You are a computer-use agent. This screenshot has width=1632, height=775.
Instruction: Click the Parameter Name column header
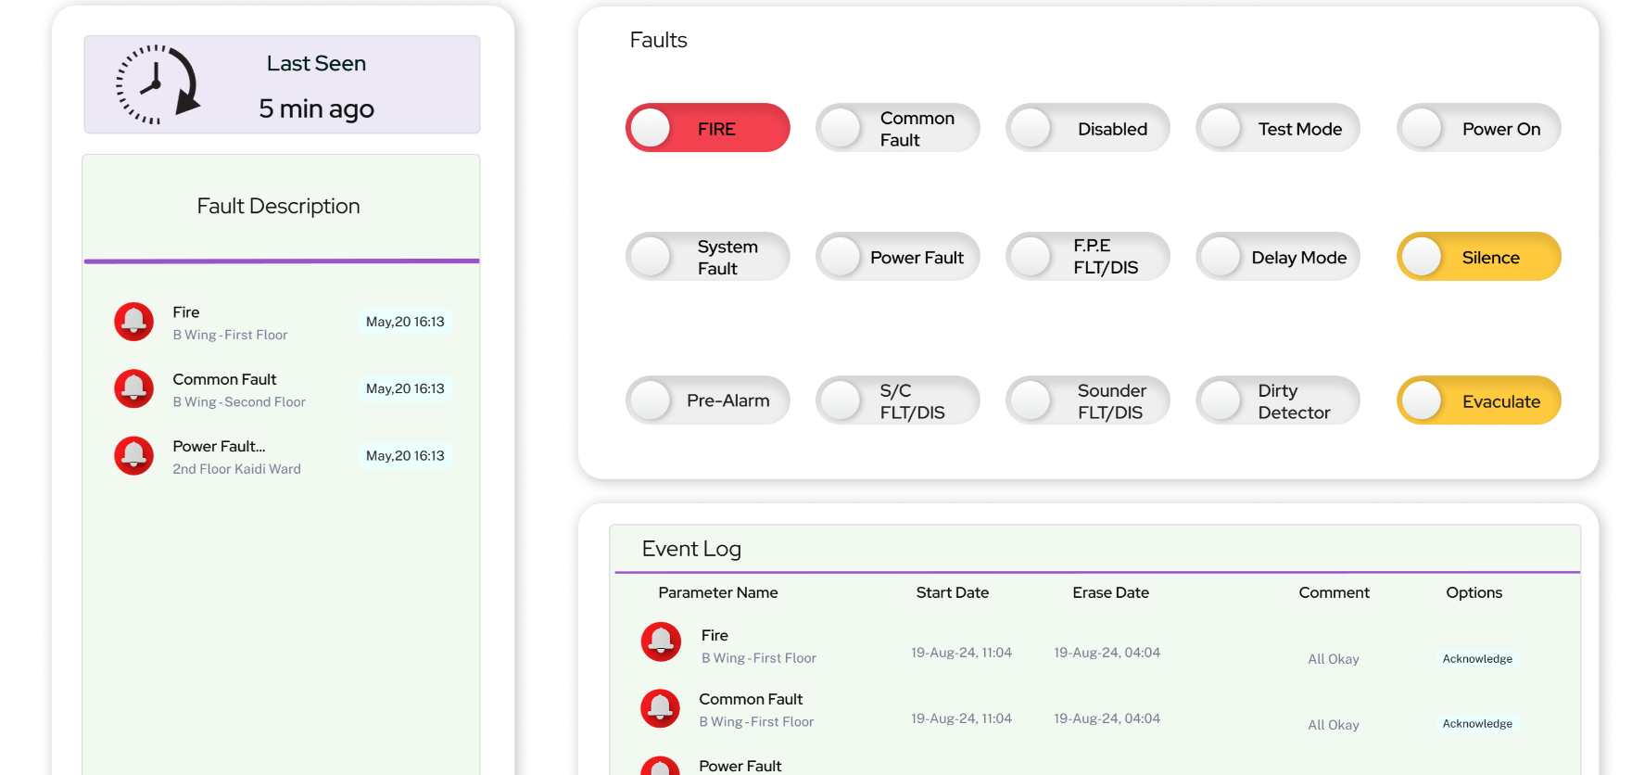[718, 592]
